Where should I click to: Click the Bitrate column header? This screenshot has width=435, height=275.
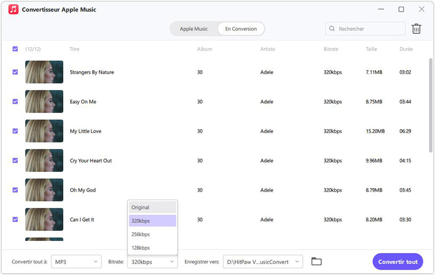click(331, 49)
